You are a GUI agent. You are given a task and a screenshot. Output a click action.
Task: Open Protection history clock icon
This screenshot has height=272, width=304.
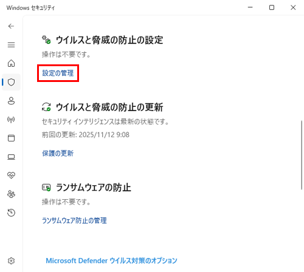pos(11,212)
